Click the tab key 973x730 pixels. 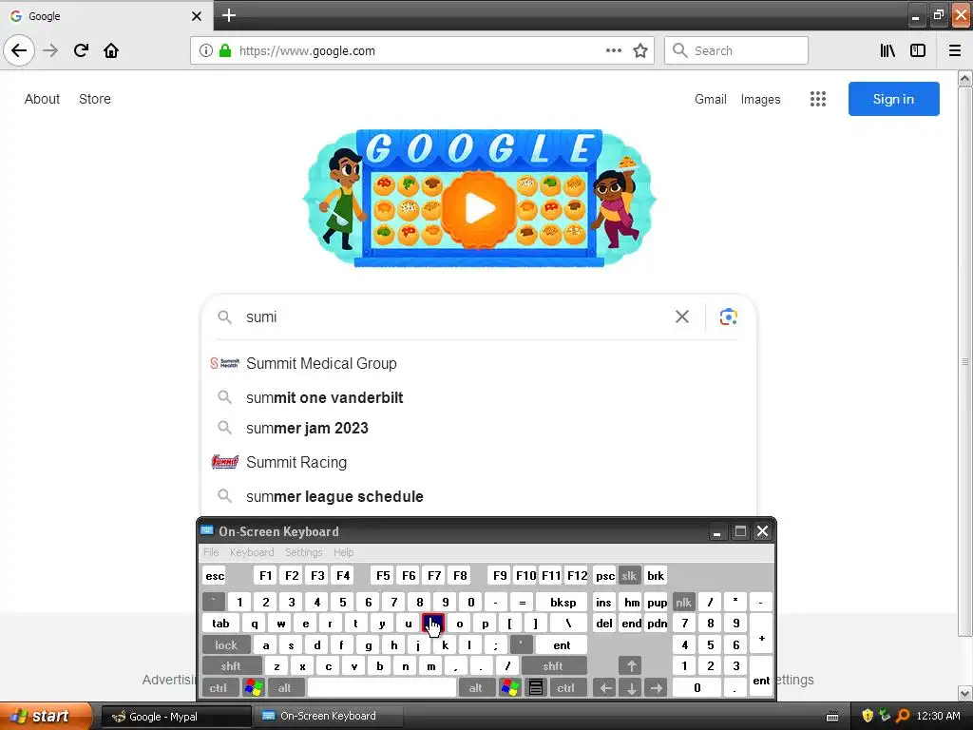(x=220, y=624)
